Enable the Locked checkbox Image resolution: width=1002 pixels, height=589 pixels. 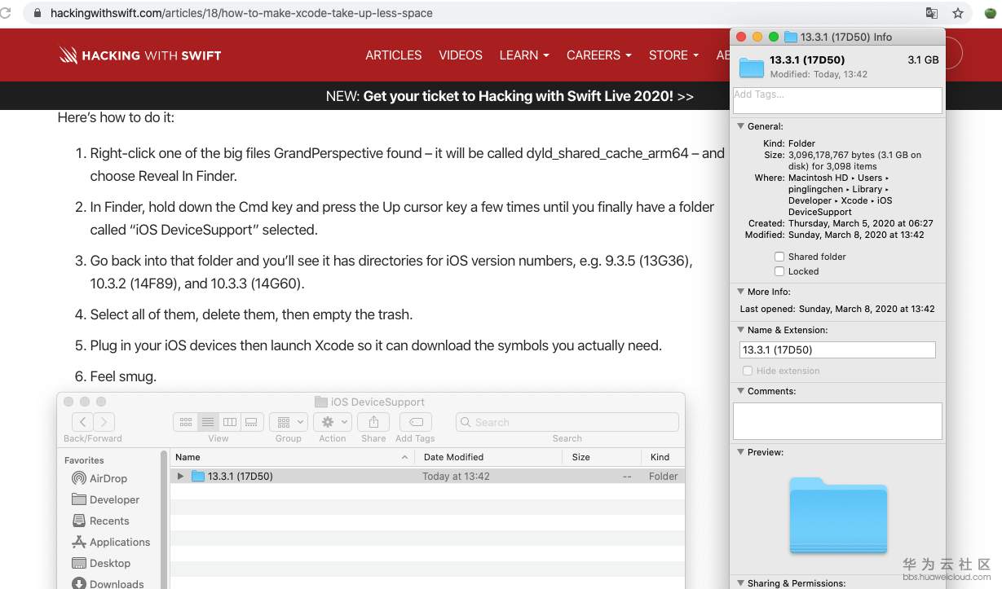click(x=779, y=271)
